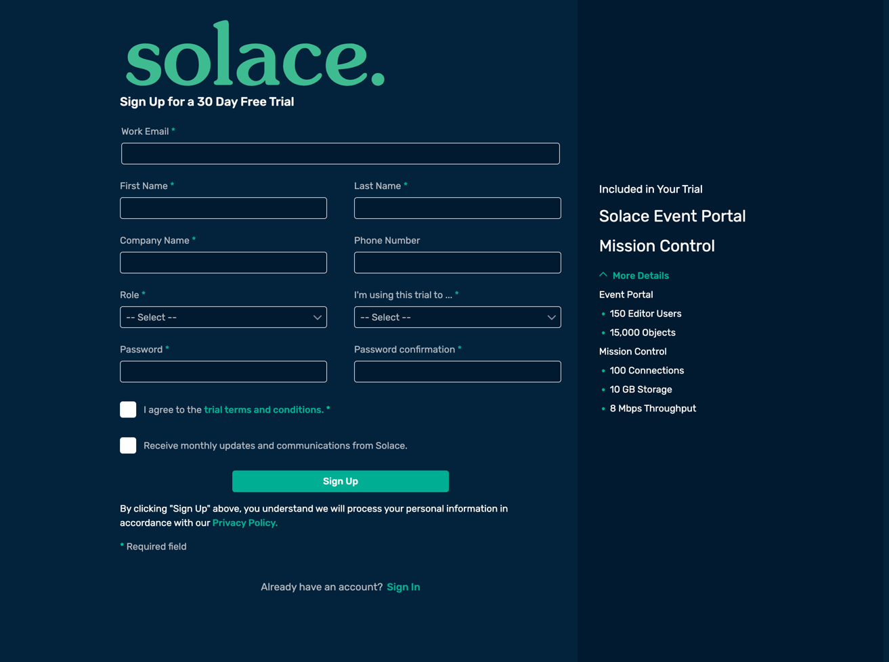Image resolution: width=889 pixels, height=662 pixels.
Task: View the Privacy Policy
Action: (x=244, y=522)
